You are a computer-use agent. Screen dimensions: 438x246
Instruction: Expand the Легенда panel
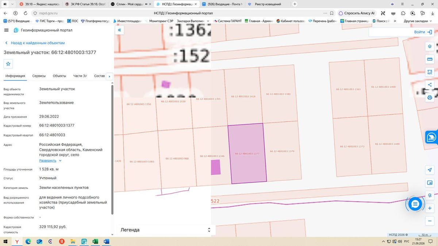(x=166, y=230)
